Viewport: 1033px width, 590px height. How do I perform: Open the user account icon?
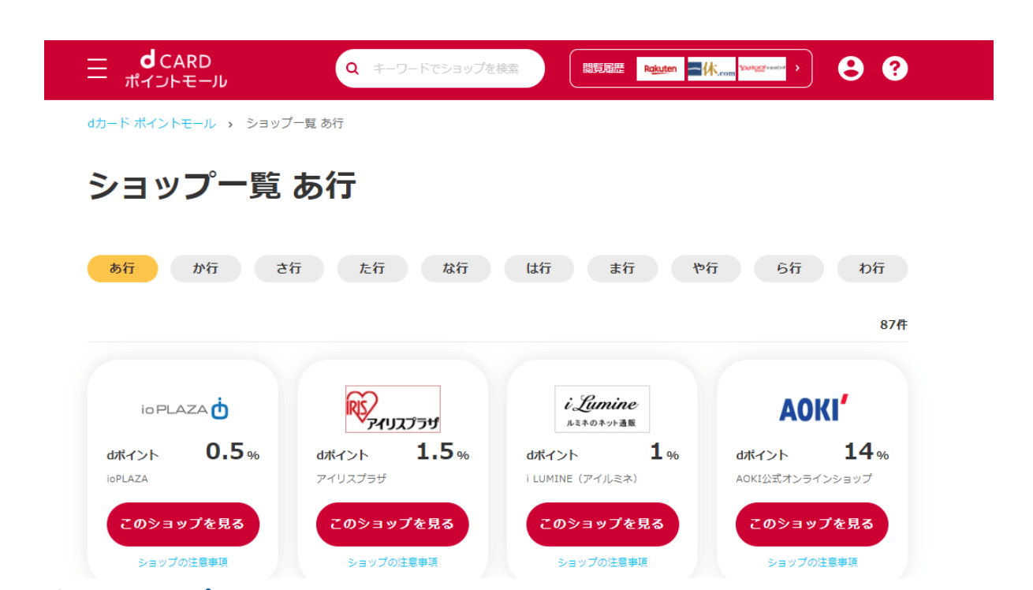pos(850,69)
